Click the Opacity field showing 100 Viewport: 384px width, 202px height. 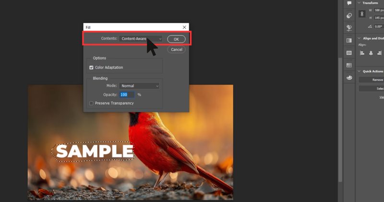127,95
